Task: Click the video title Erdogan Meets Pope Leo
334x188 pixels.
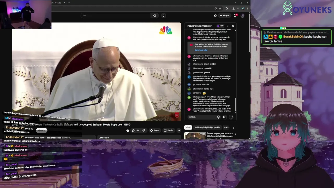Action: point(71,125)
